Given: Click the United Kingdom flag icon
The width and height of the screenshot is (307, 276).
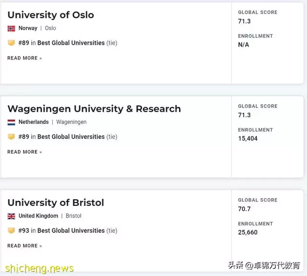Looking at the screenshot, I should pyautogui.click(x=11, y=216).
